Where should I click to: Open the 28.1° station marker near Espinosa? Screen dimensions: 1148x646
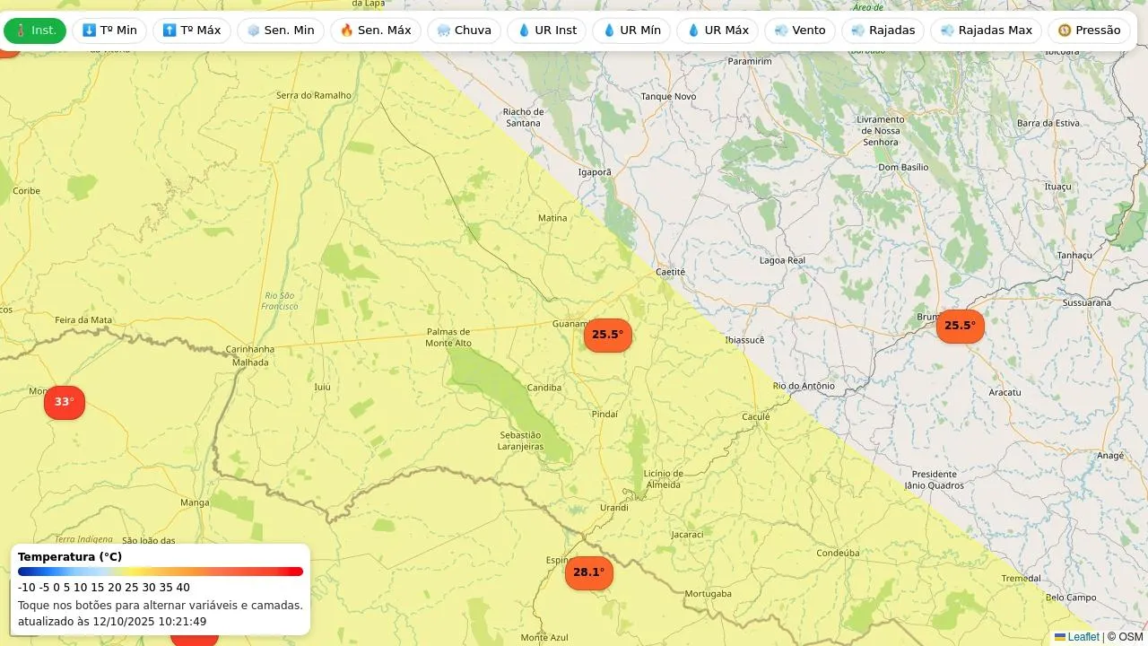pyautogui.click(x=588, y=572)
